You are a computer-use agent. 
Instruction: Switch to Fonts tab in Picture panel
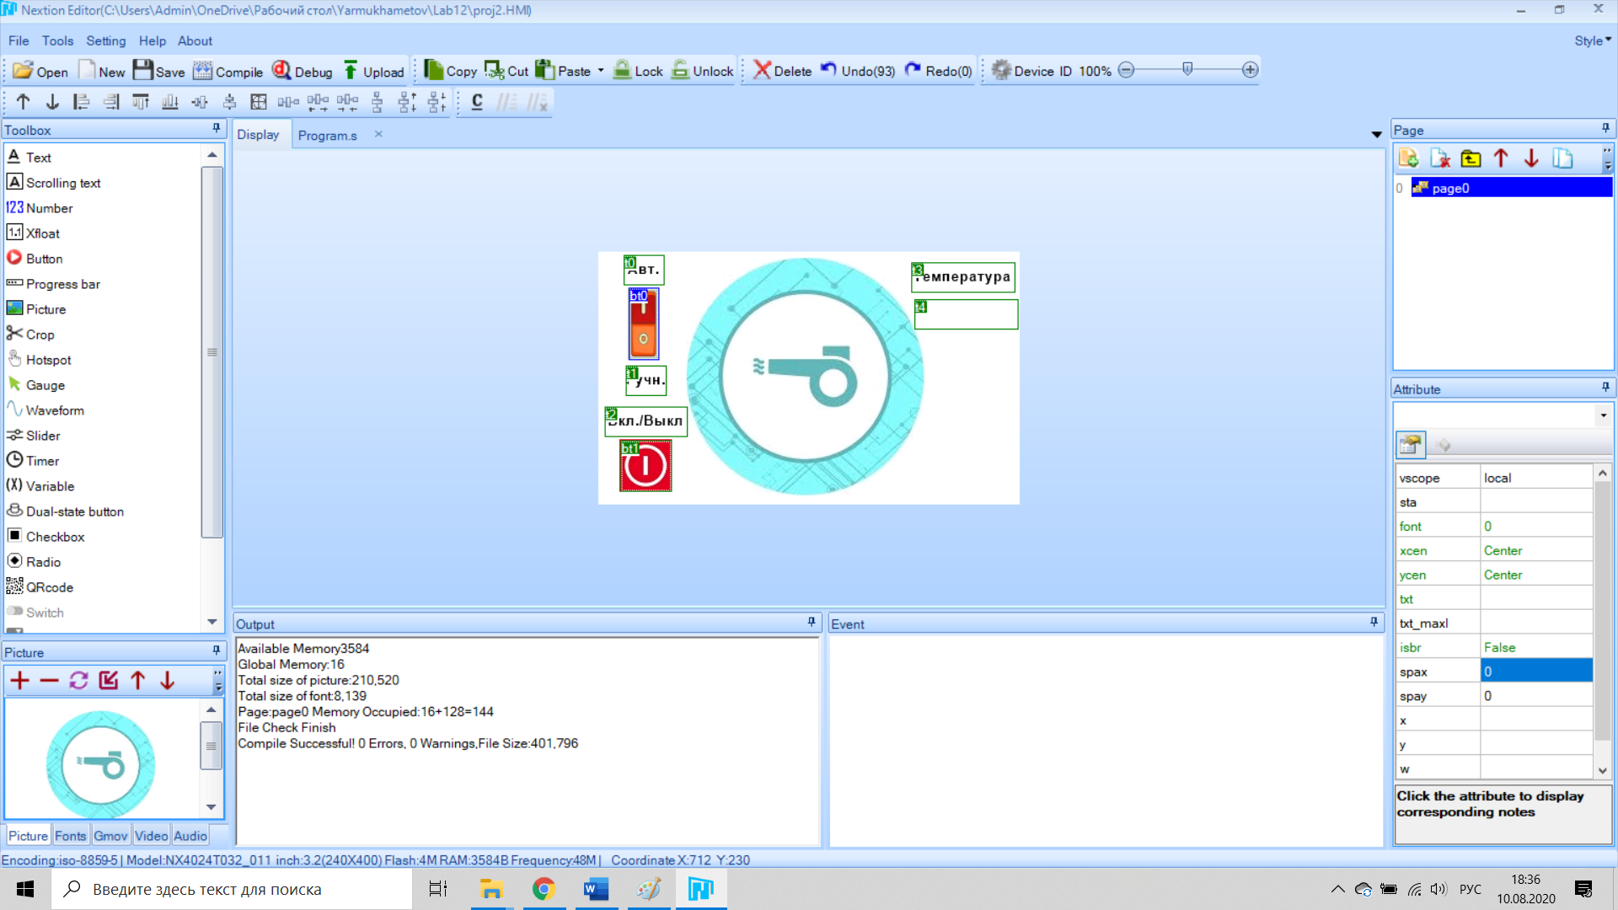(x=70, y=836)
